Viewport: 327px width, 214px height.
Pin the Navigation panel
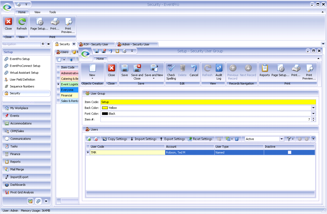coord(43,44)
